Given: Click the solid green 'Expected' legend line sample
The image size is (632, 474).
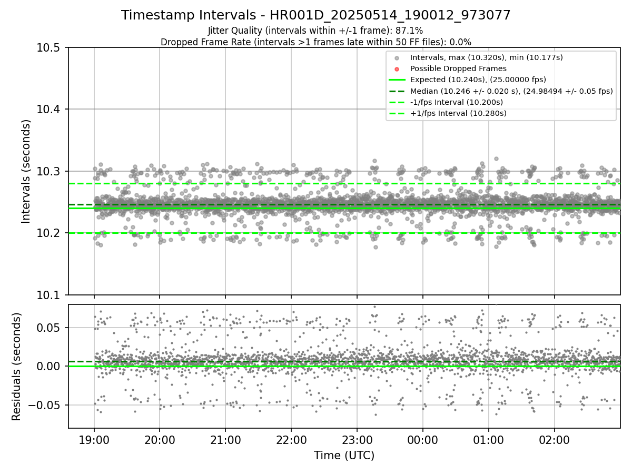Looking at the screenshot, I should (397, 80).
